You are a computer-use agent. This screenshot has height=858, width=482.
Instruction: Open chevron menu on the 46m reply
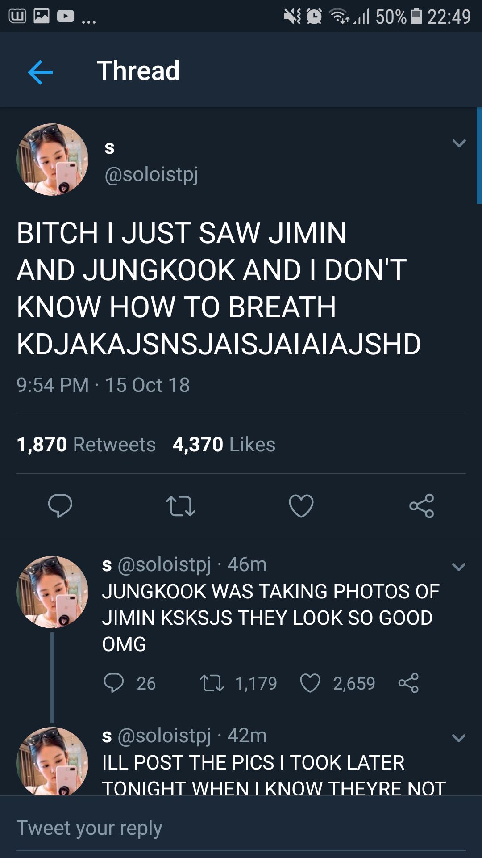coord(459,567)
